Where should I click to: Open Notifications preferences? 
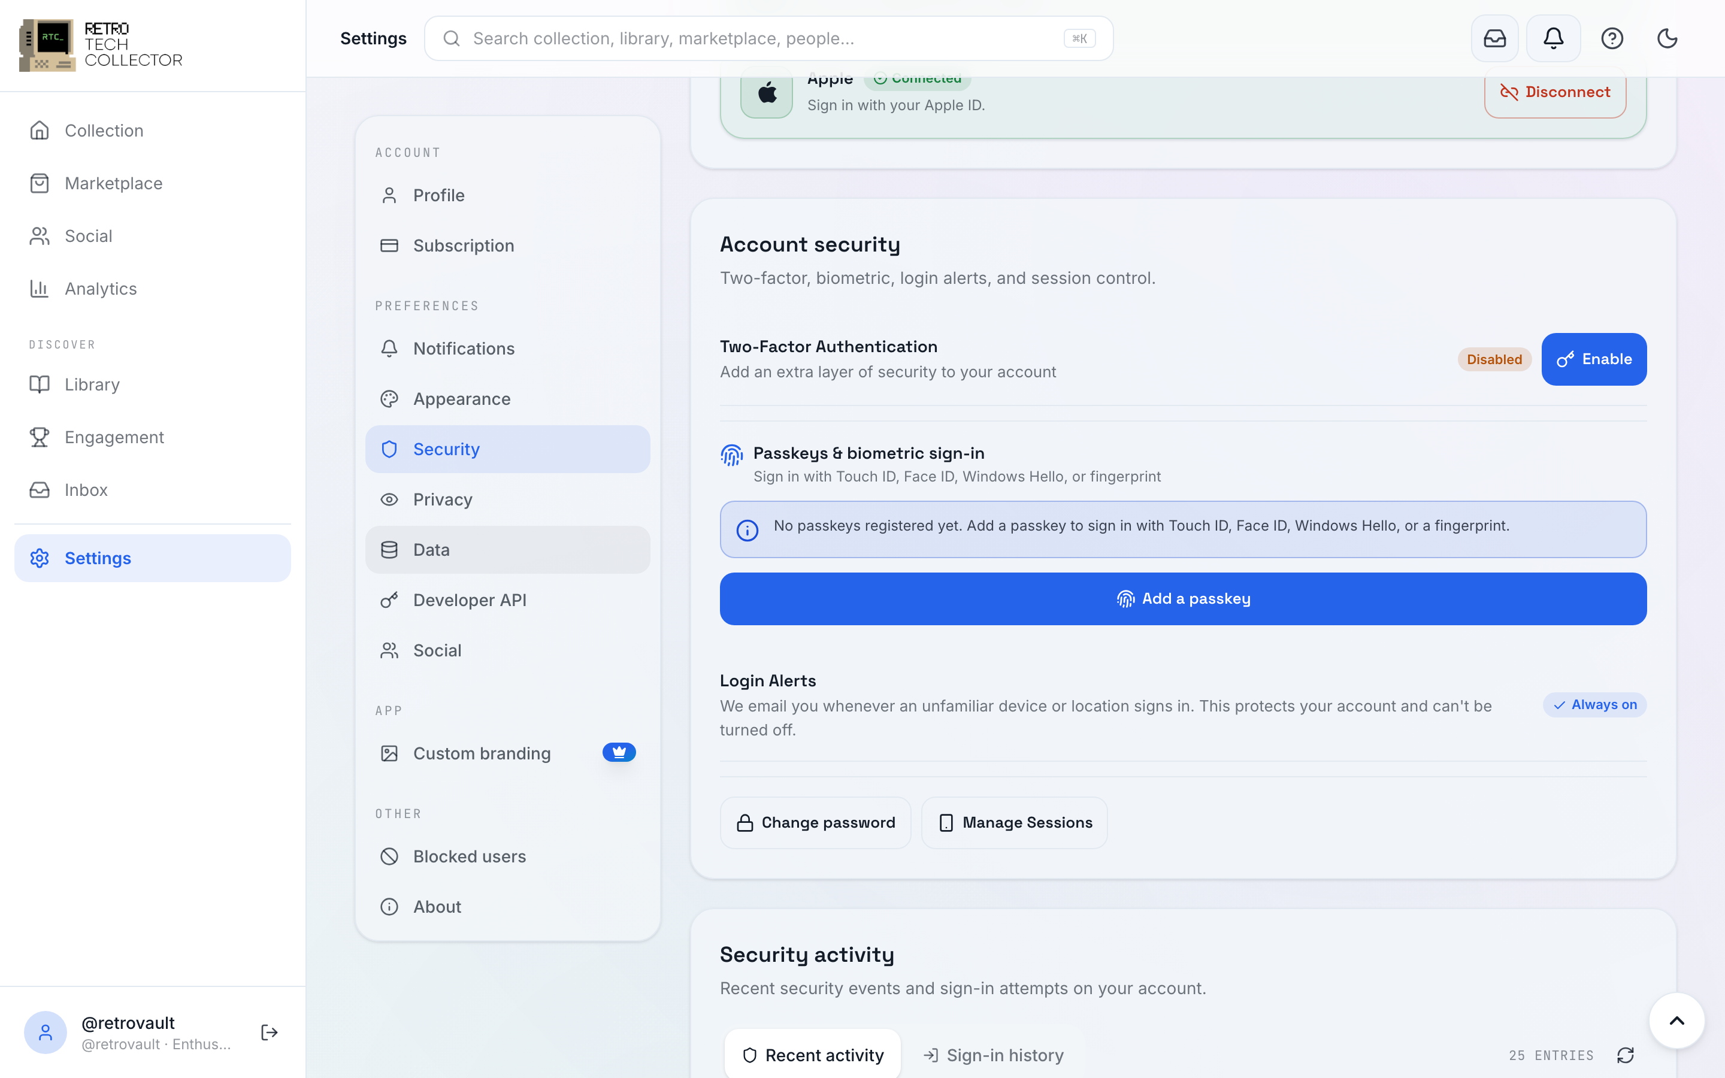[x=507, y=349]
